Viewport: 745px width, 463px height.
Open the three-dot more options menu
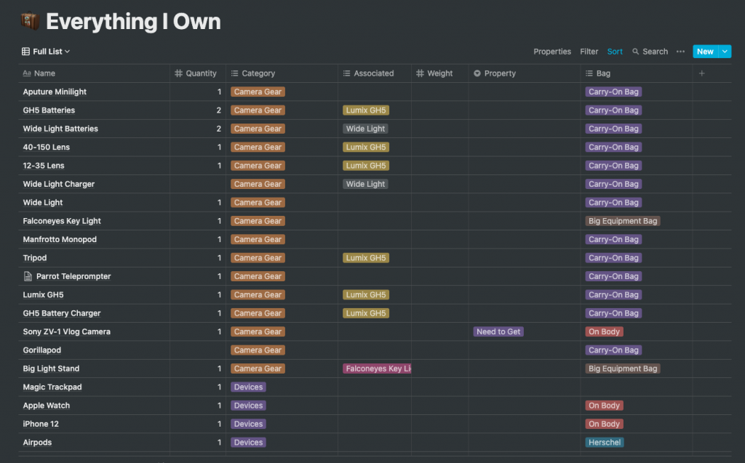680,52
